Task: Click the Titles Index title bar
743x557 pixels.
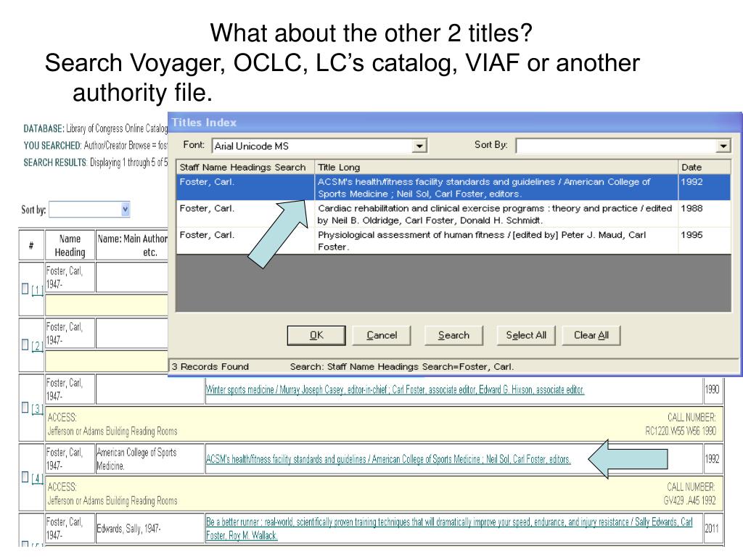Action: (454, 122)
